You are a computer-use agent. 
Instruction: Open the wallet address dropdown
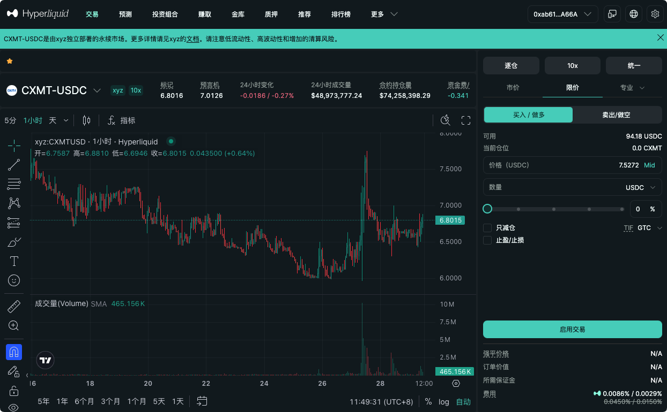coord(563,14)
